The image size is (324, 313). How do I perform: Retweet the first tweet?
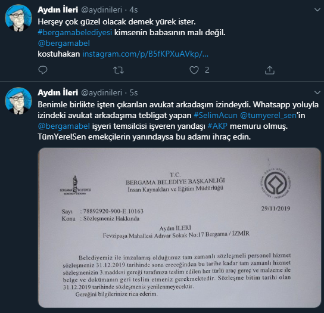click(x=119, y=70)
